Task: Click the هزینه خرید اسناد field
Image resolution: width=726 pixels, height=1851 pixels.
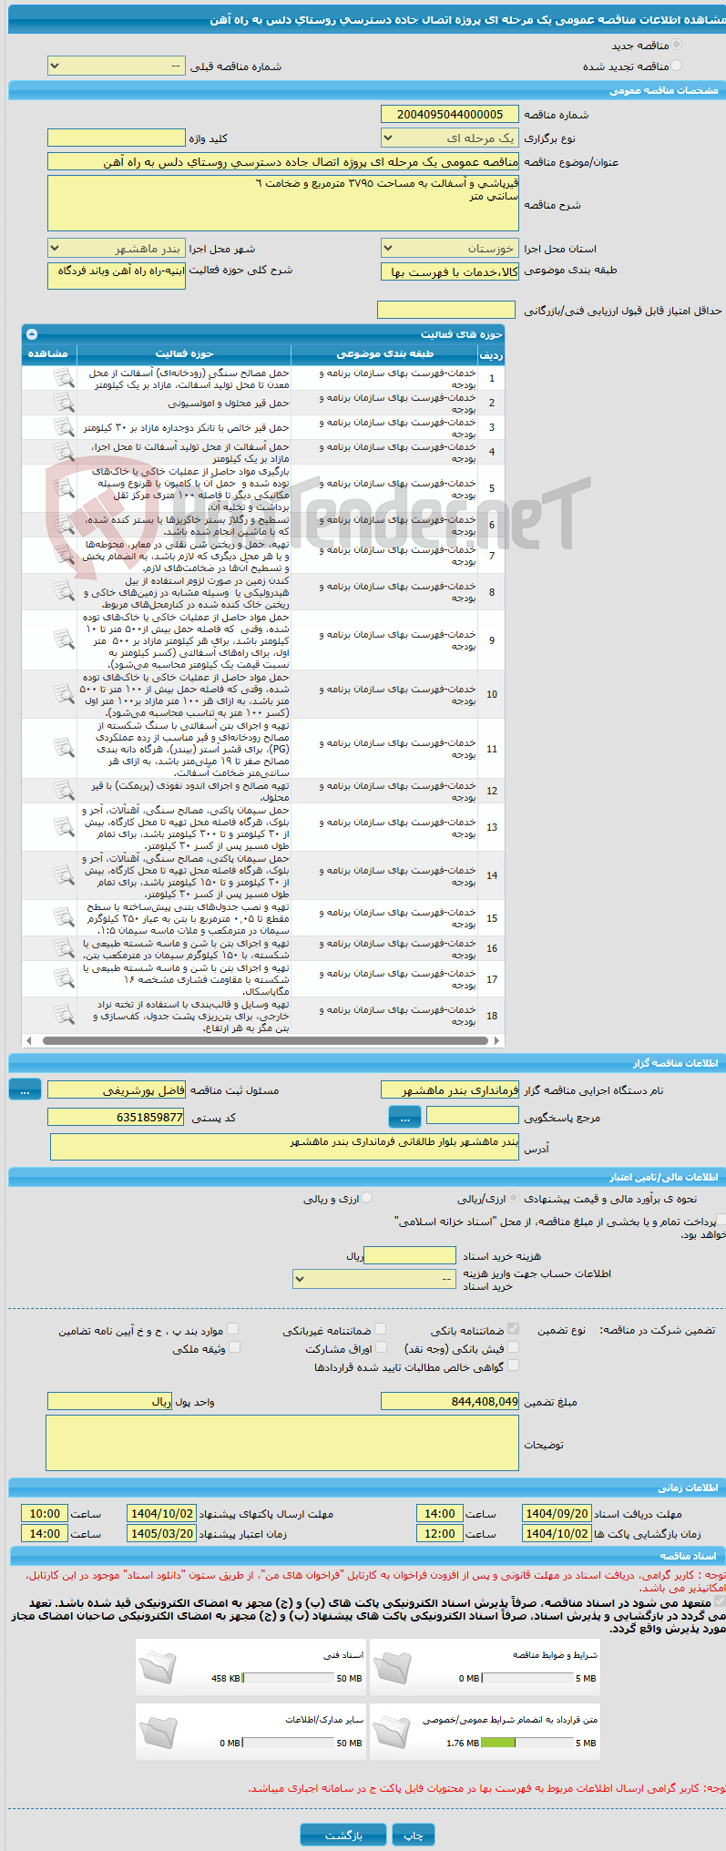Action: pos(410,1255)
